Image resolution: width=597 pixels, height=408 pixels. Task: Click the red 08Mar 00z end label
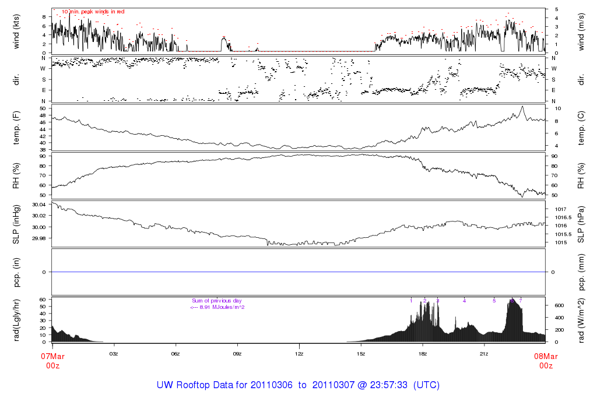(545, 361)
